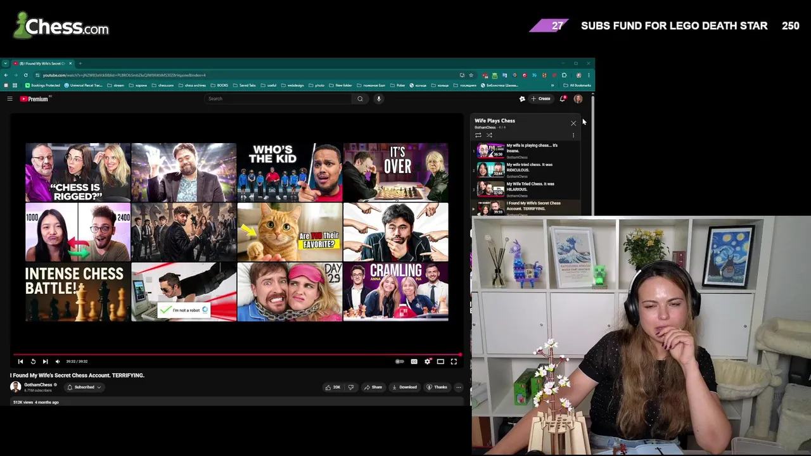Viewport: 811px width, 456px height.
Task: Toggle the autoplay switch in player
Action: click(x=400, y=362)
